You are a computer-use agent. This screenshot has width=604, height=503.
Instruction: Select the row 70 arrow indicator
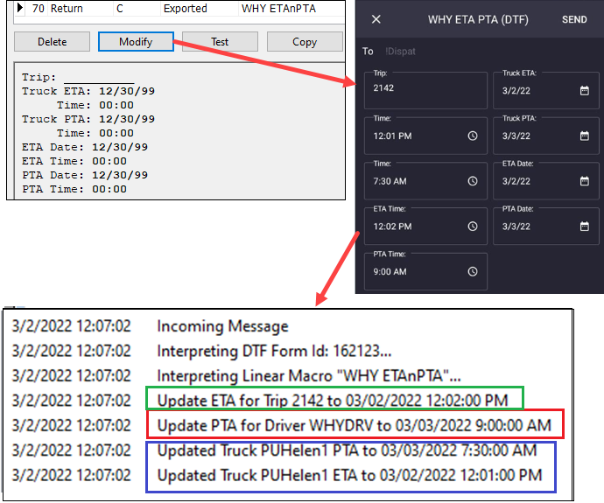[x=20, y=8]
